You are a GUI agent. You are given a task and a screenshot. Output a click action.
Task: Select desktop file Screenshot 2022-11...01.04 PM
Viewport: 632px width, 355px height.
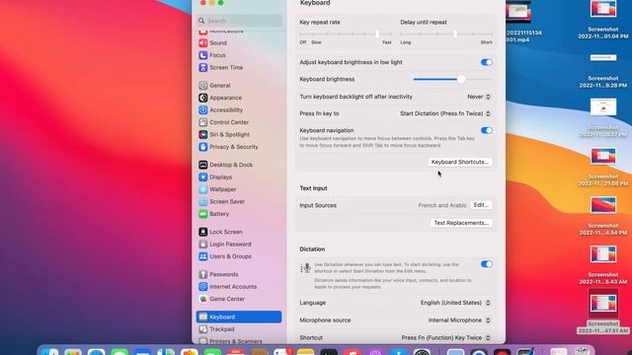[x=603, y=20]
